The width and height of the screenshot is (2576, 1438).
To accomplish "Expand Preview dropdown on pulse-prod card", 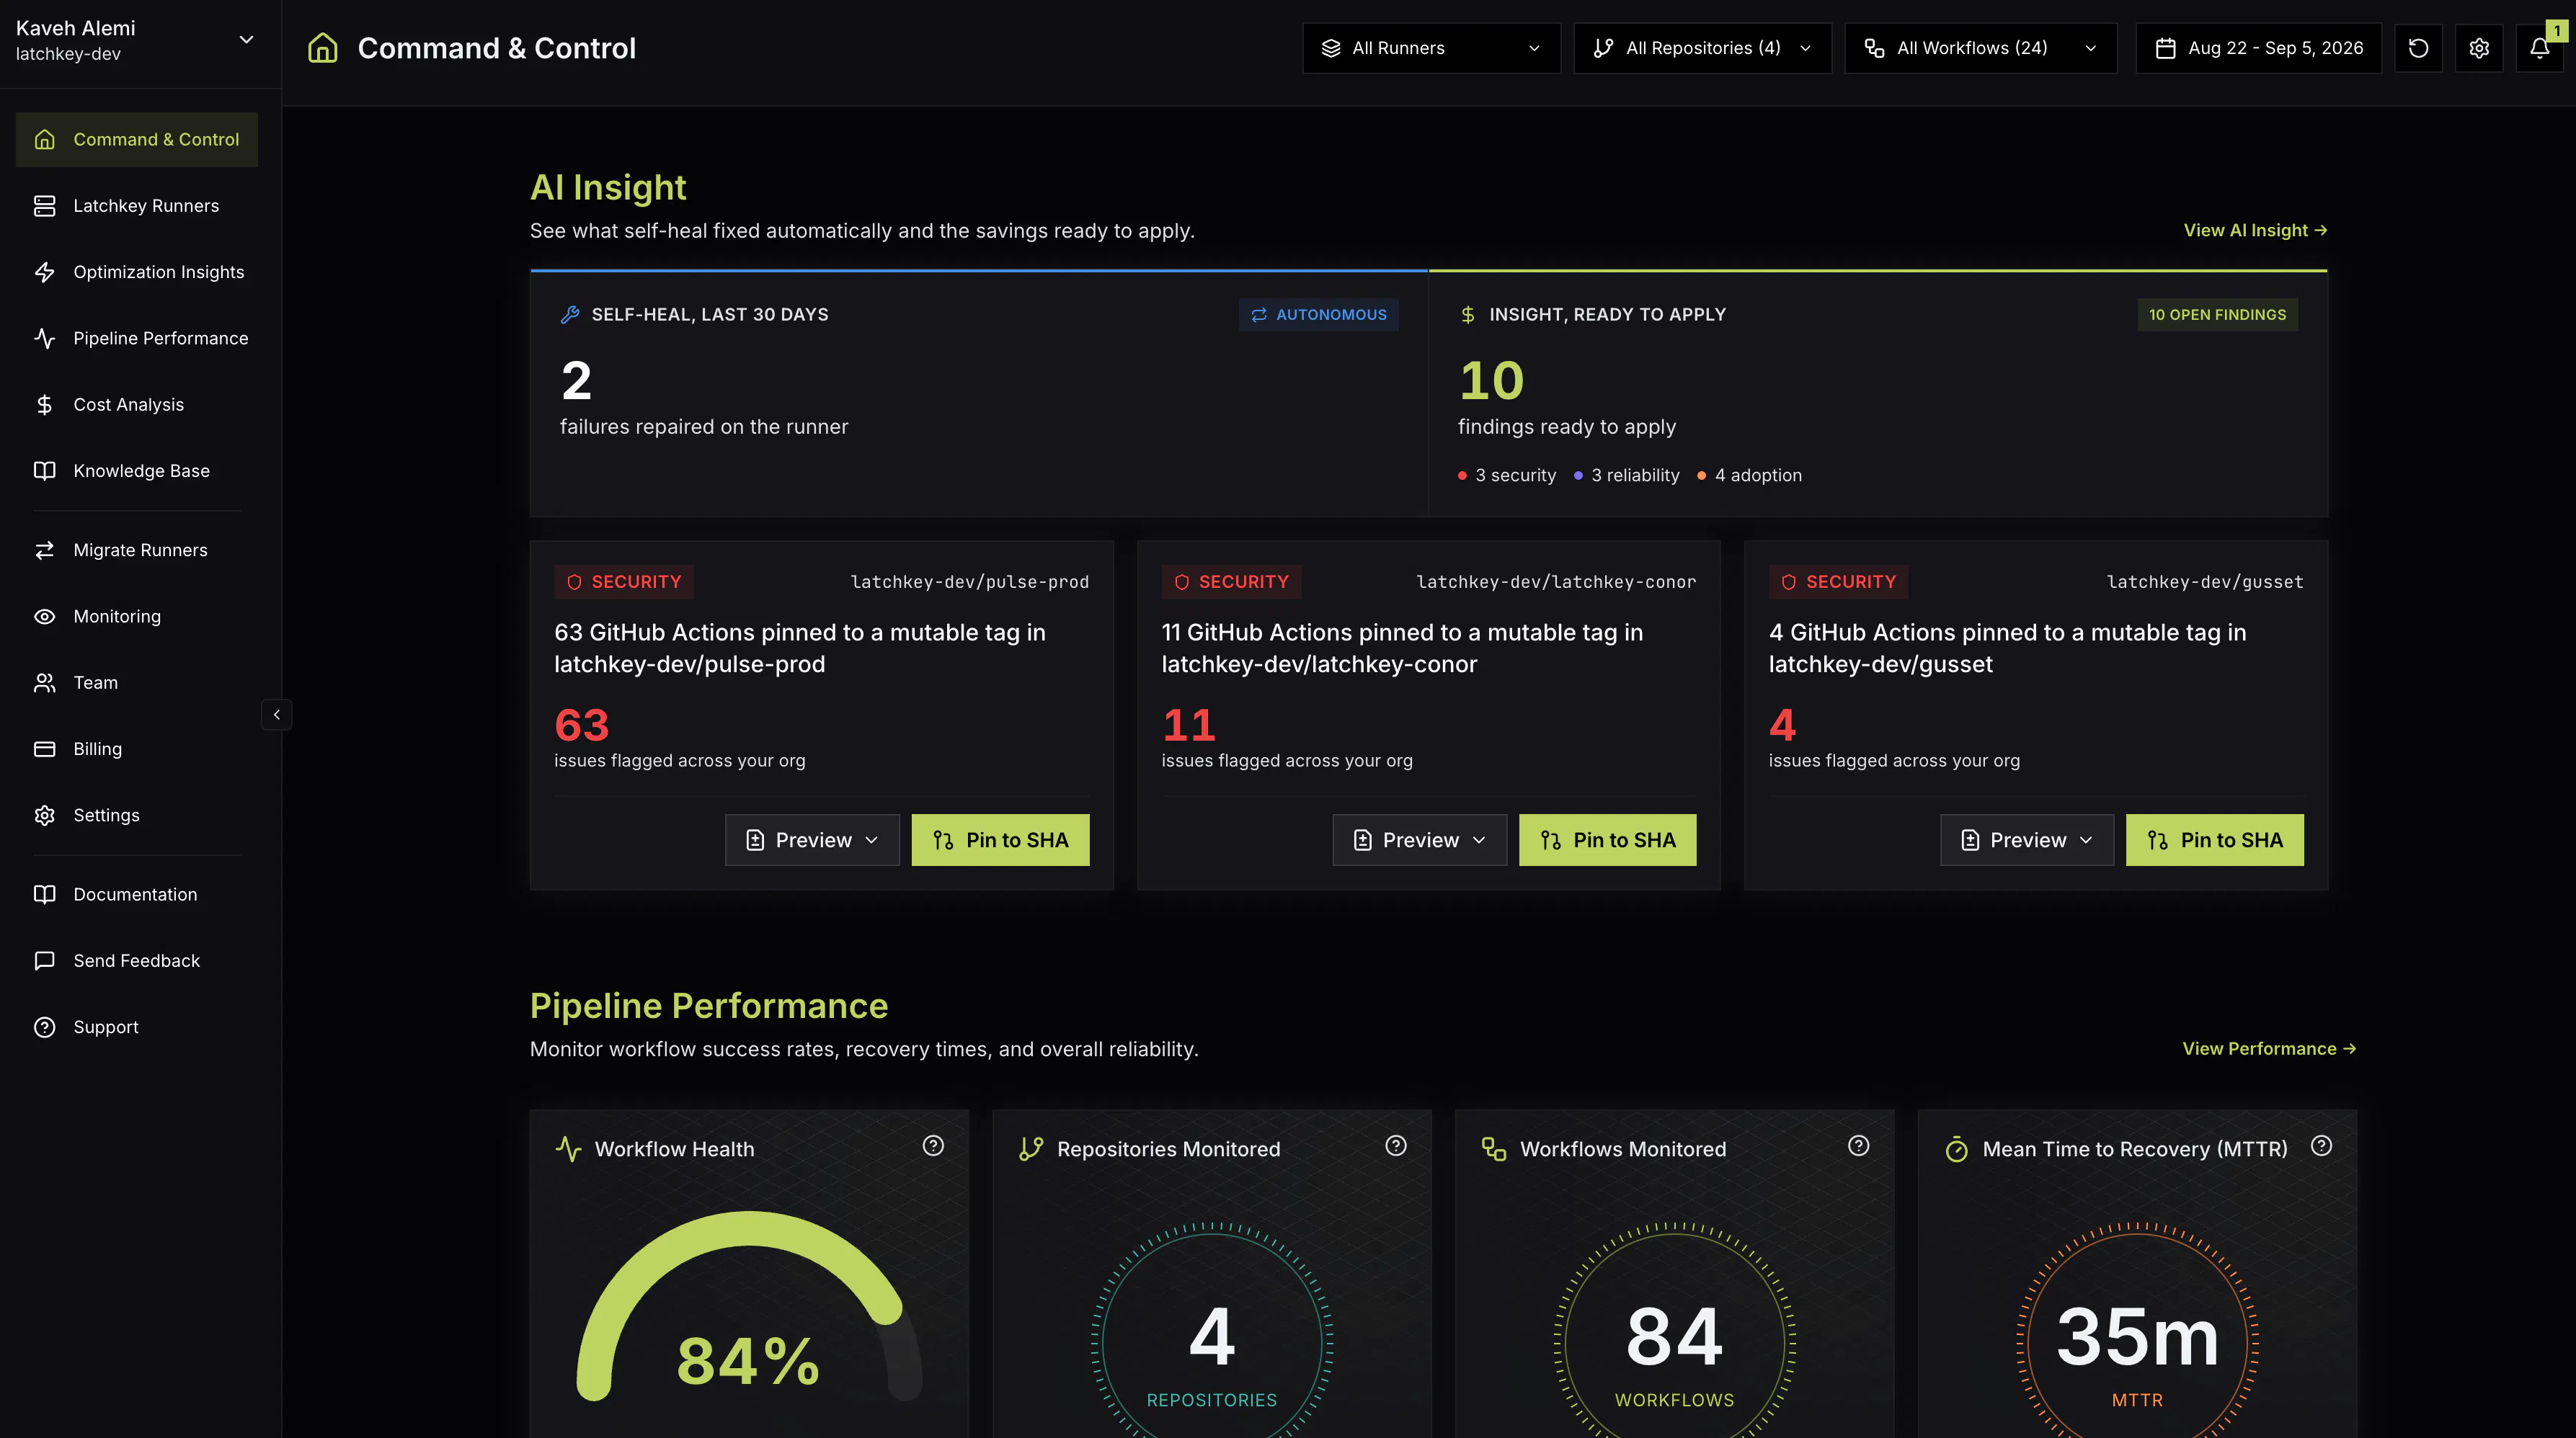I will tap(812, 841).
